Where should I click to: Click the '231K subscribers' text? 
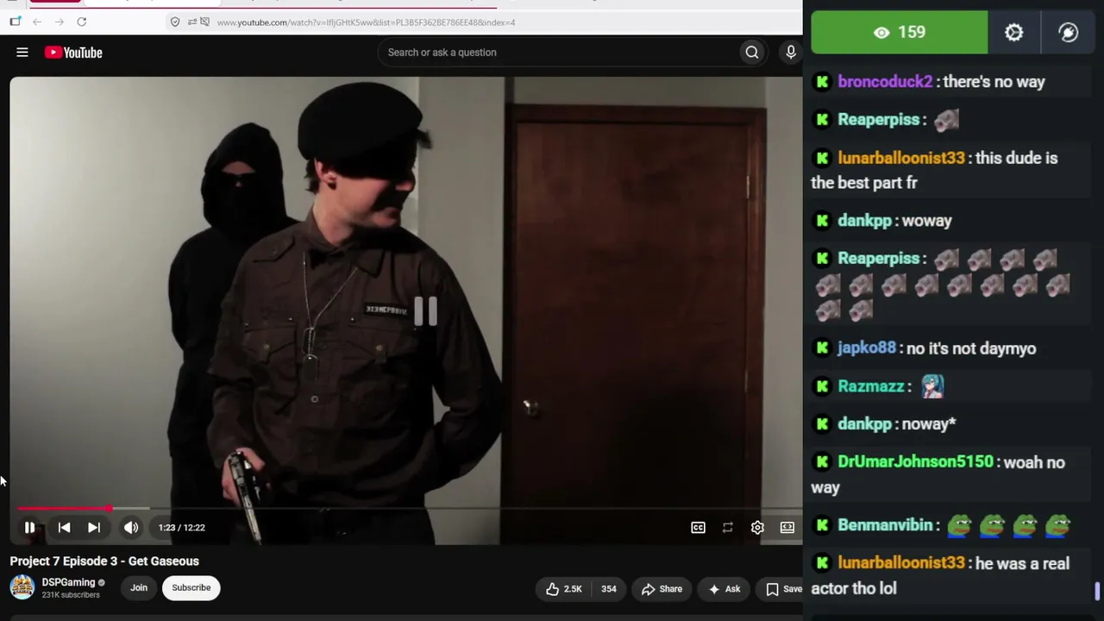(x=71, y=595)
